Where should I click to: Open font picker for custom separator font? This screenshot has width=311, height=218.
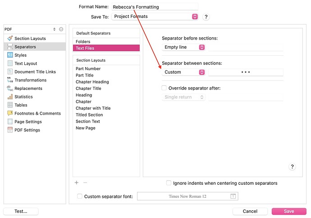pos(233,196)
